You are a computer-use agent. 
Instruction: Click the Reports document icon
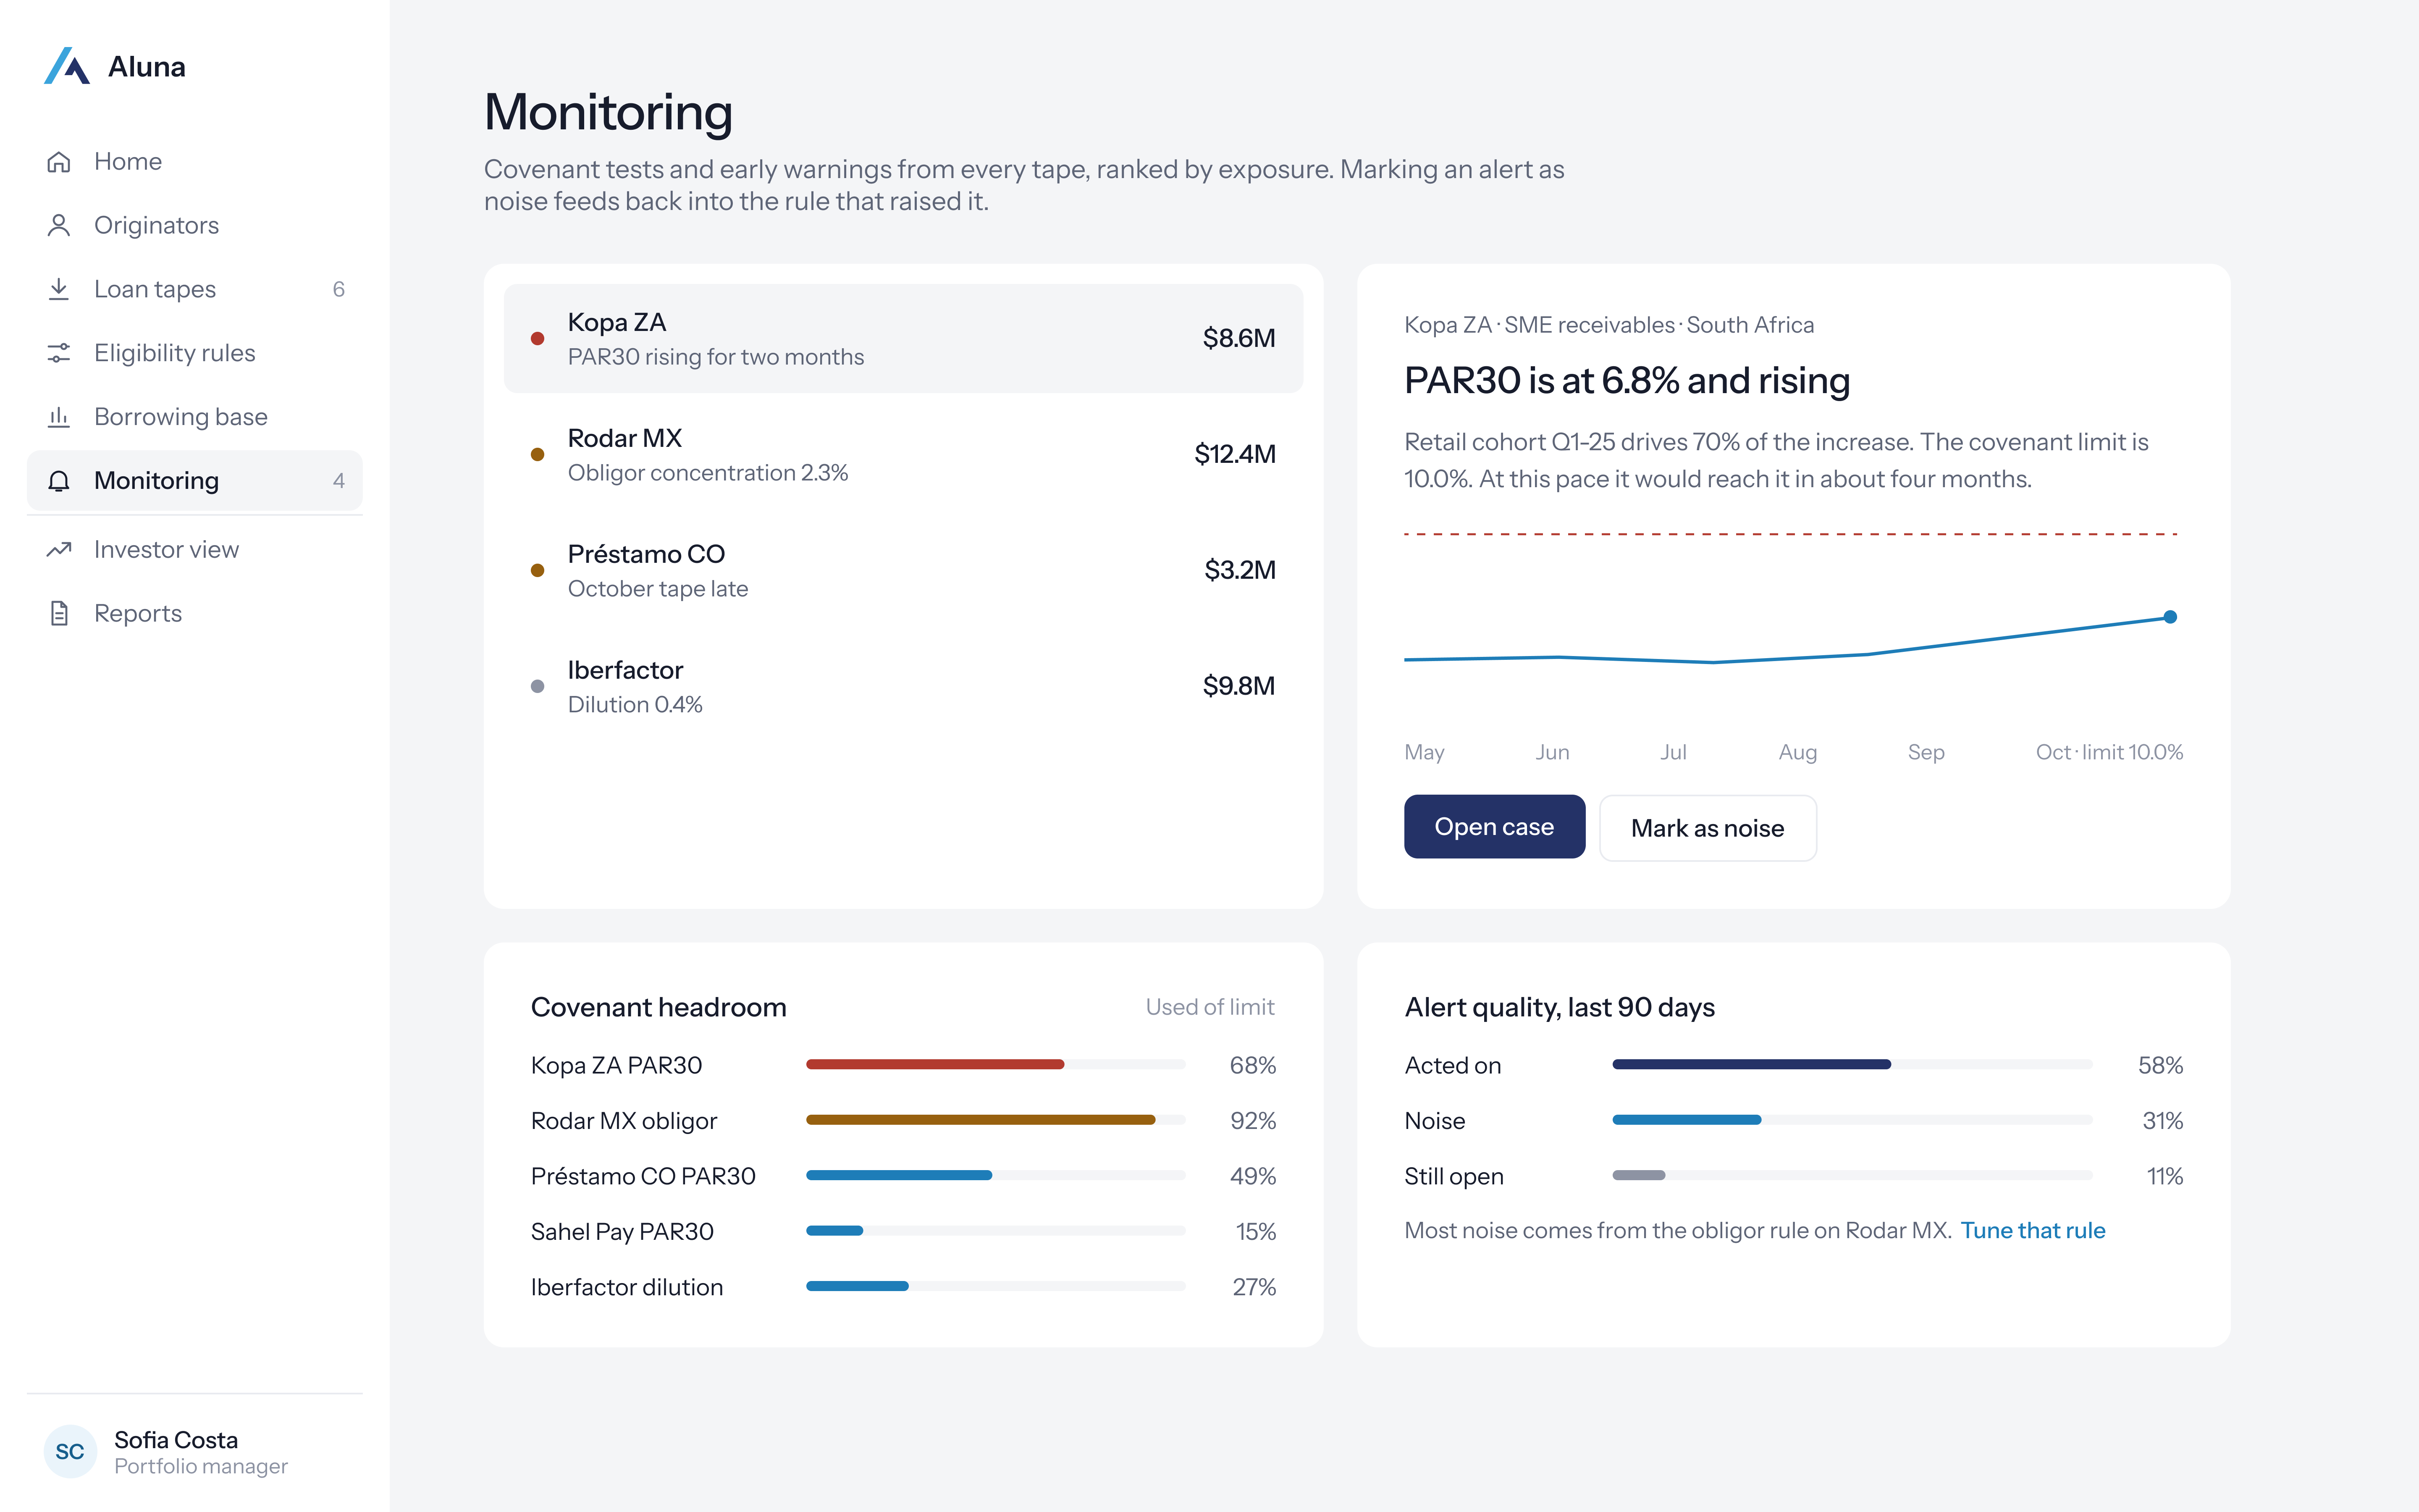(x=59, y=613)
